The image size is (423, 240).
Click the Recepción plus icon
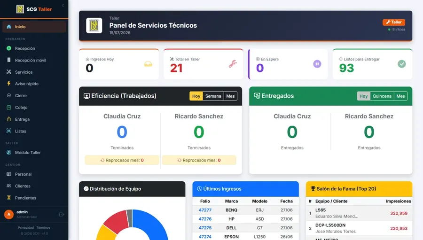[x=9, y=48]
